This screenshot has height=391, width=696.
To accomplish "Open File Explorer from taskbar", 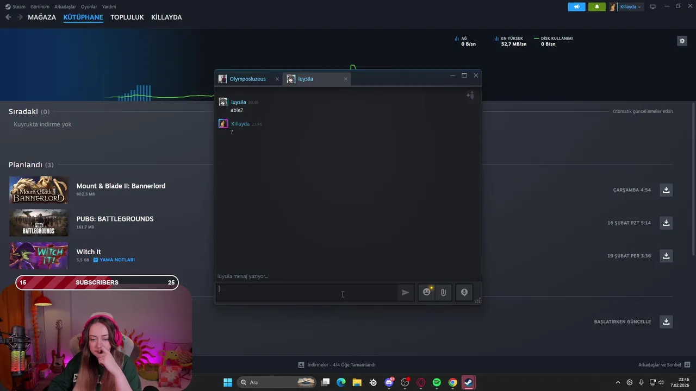I will click(357, 382).
